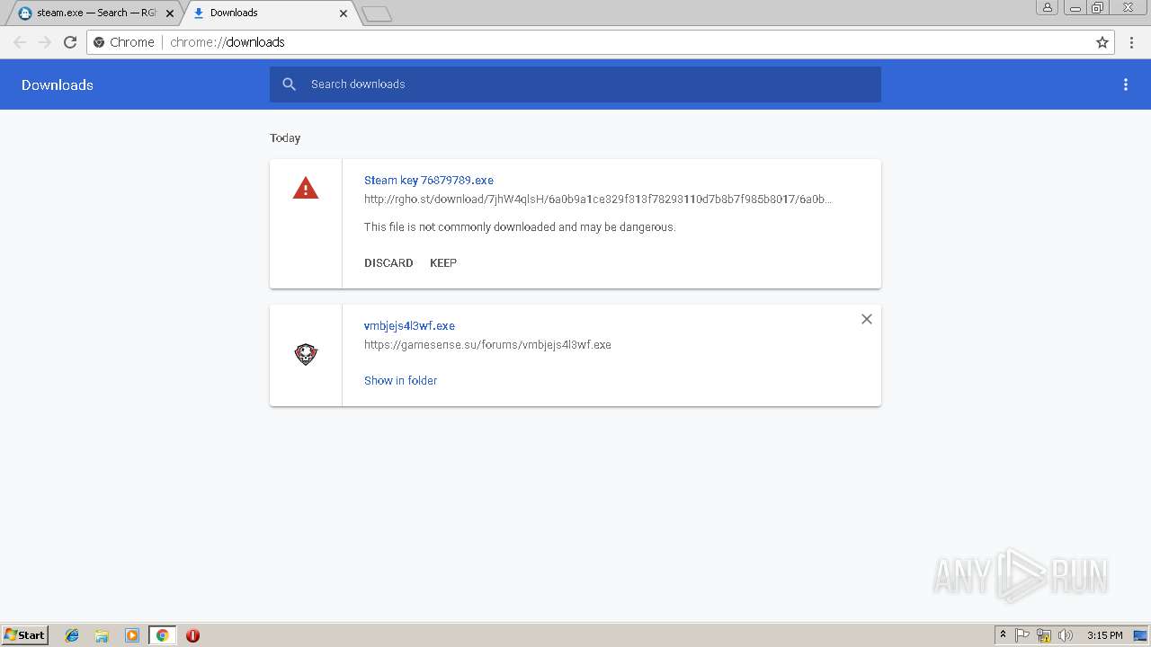The height and width of the screenshot is (647, 1151).
Task: Focus the Search downloads field
Action: click(x=575, y=84)
